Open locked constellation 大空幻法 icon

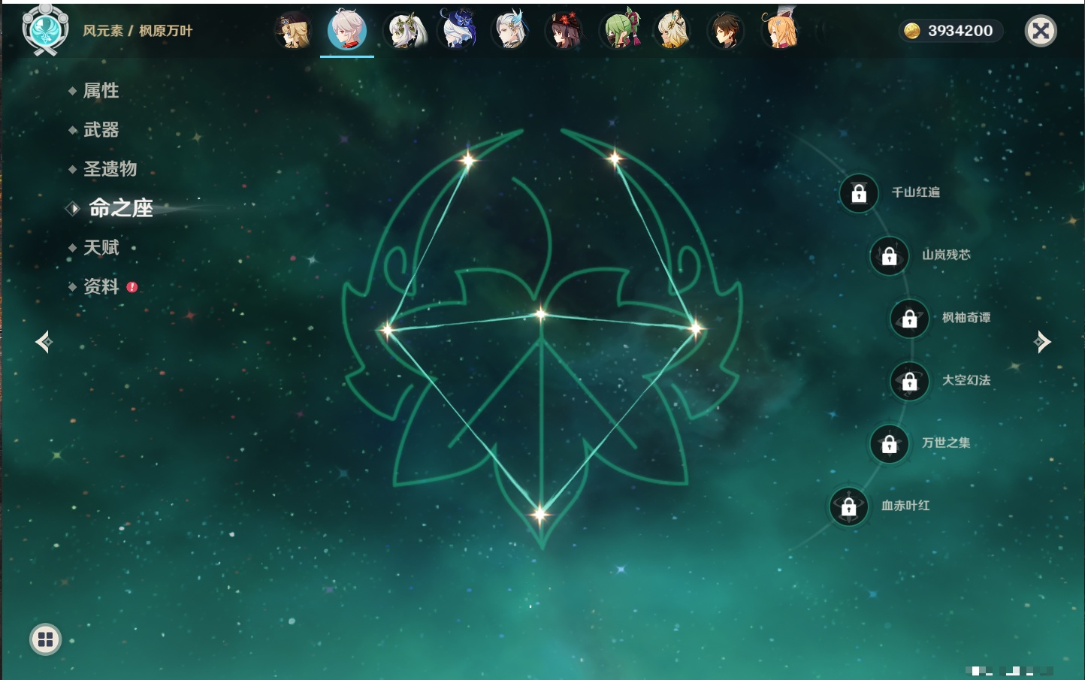point(910,381)
